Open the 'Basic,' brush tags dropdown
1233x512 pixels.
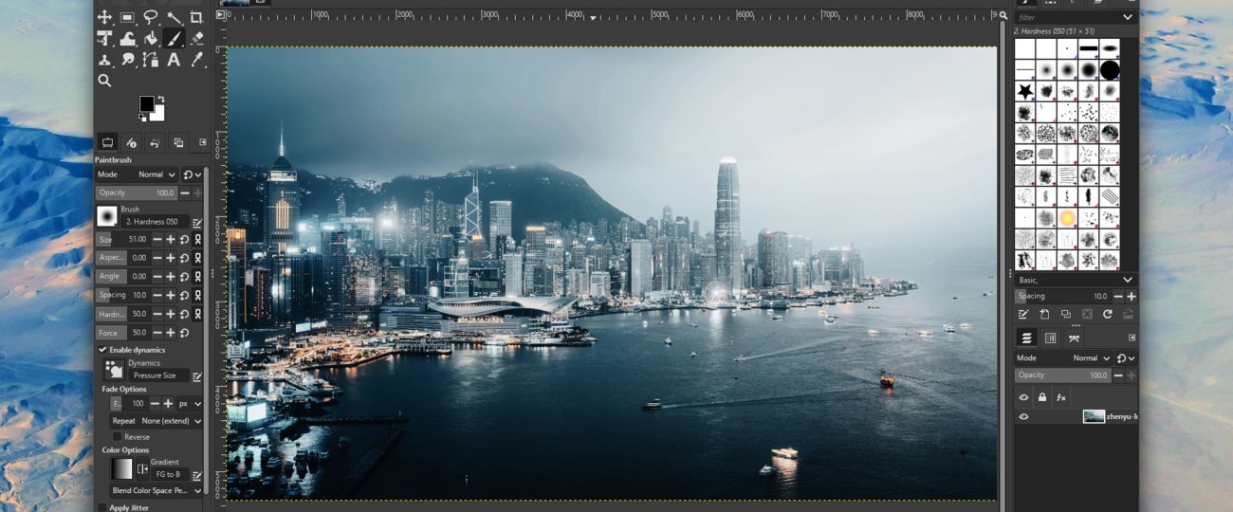pyautogui.click(x=1075, y=280)
